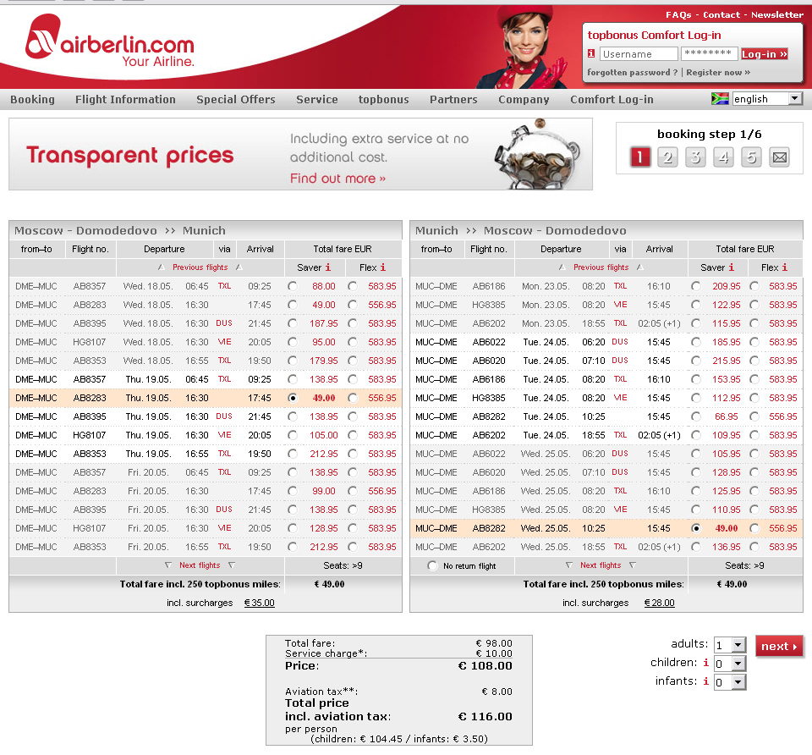
Task: Click up arrow right of return Previous flights
Action: click(640, 267)
